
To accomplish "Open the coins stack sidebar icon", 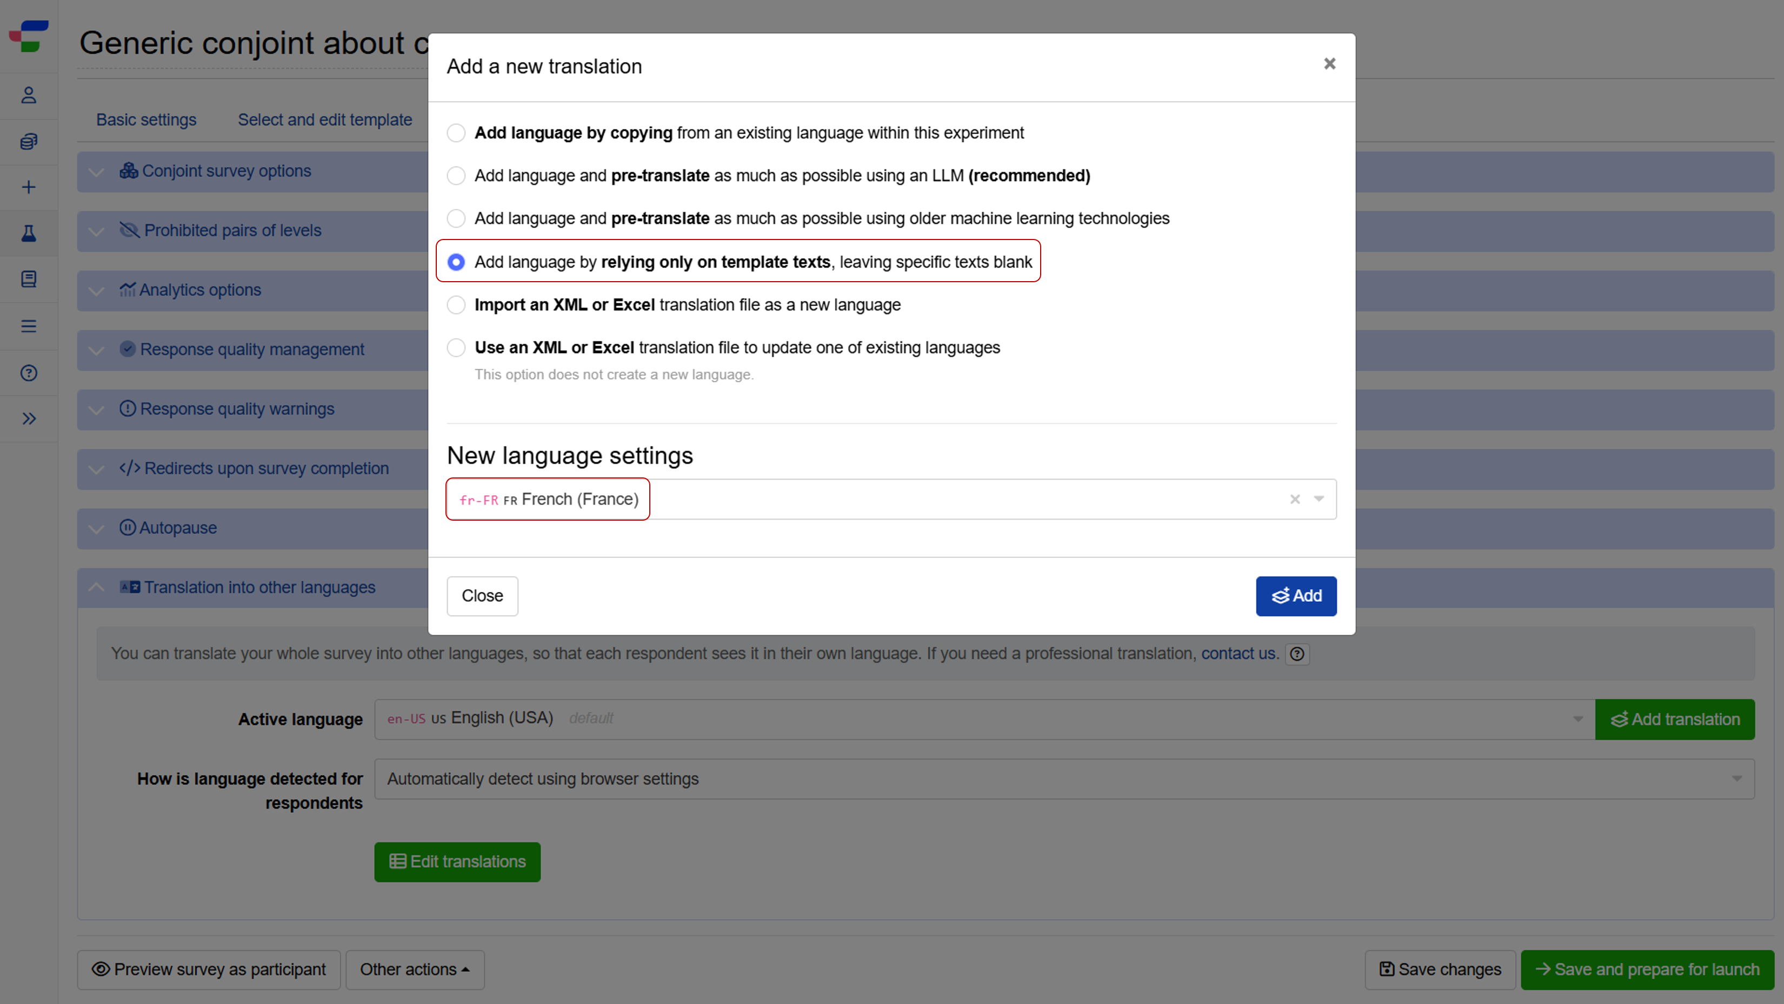I will pyautogui.click(x=29, y=141).
